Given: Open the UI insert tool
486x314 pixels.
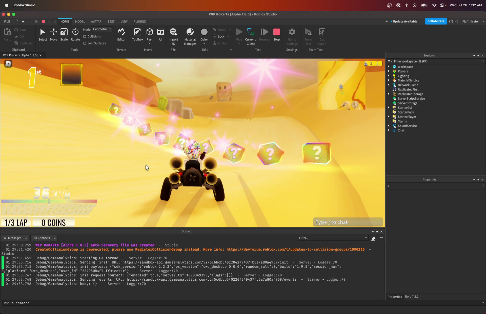Looking at the screenshot, I should pyautogui.click(x=160, y=34).
